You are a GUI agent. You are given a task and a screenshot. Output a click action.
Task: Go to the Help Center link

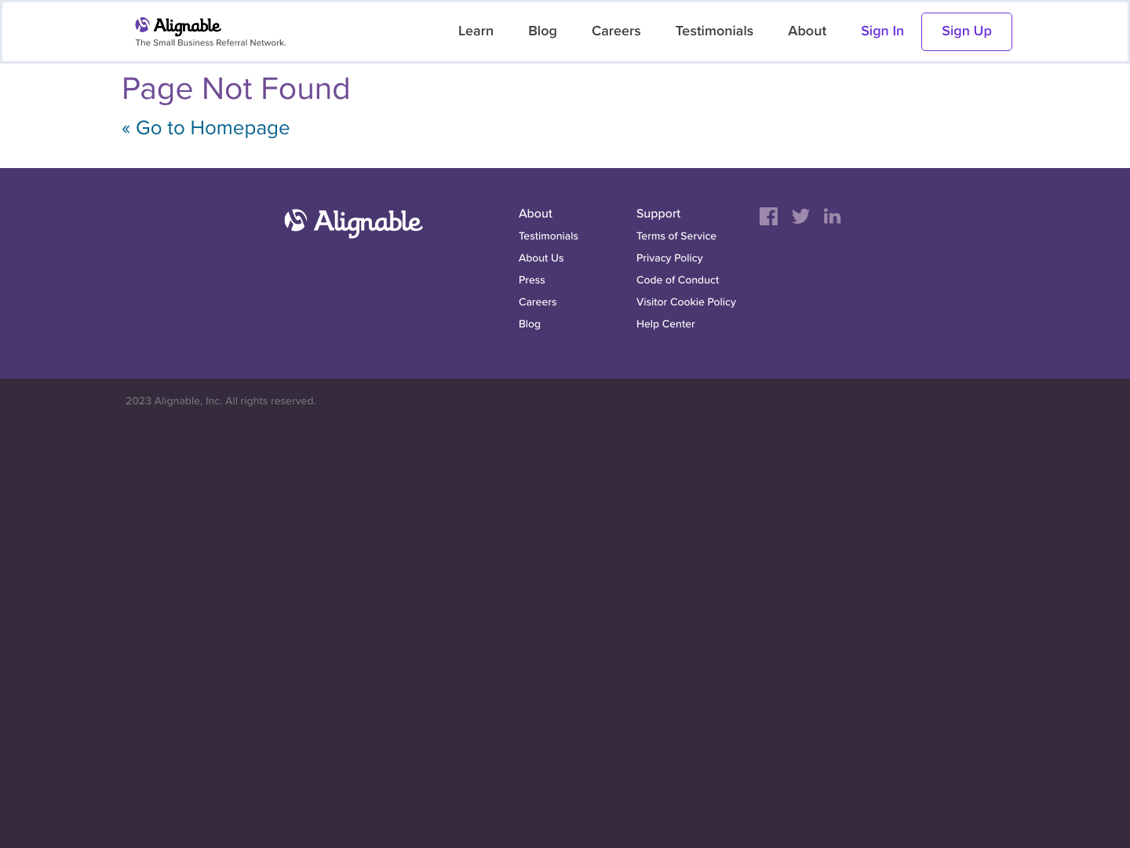[x=665, y=324]
